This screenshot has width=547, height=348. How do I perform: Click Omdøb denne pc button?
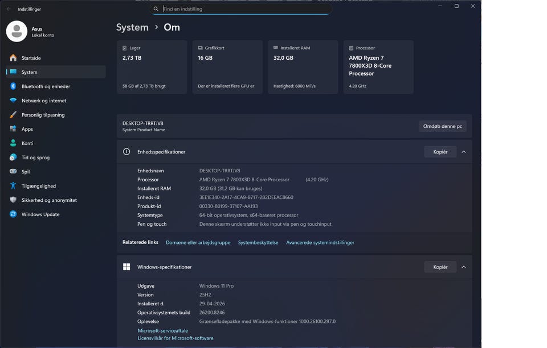[443, 126]
